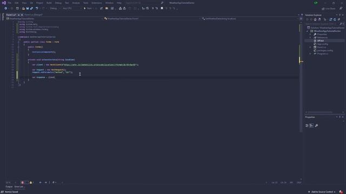Collapse the WeatherAppTutorialSeries project node

coord(307,31)
